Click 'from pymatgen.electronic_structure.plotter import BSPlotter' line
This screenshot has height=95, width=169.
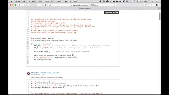click(x=54, y=40)
